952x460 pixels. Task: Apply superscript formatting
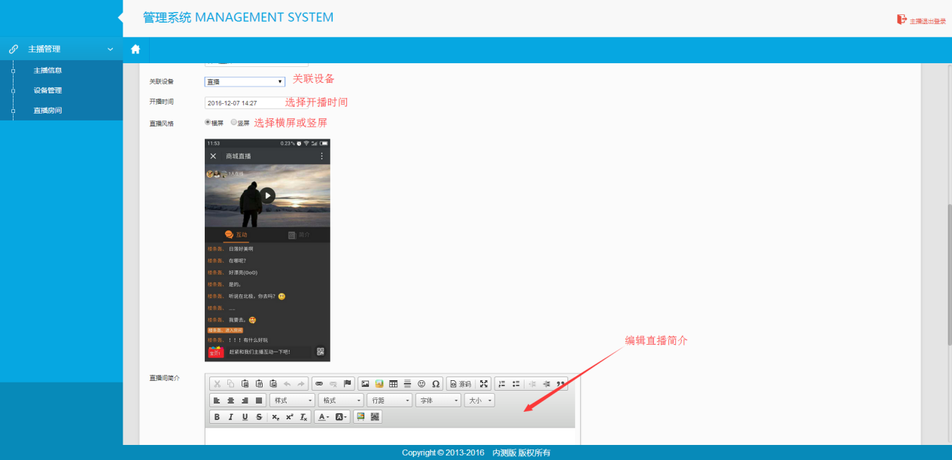[290, 417]
